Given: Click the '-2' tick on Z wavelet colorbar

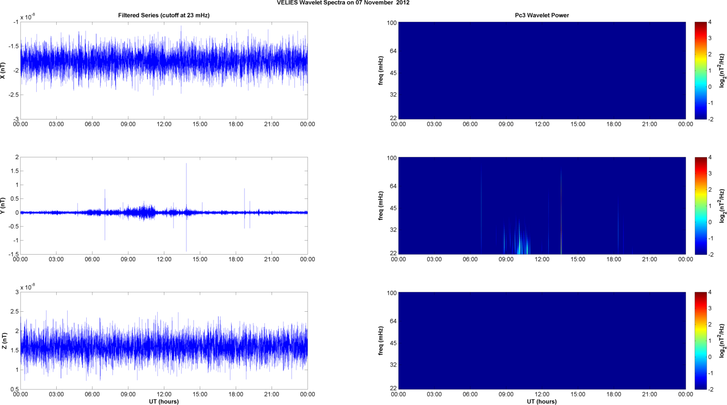Looking at the screenshot, I should click(x=710, y=389).
